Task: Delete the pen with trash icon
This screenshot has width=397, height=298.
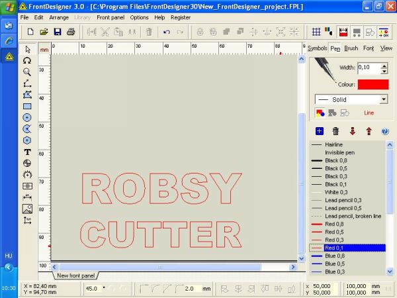Action: pyautogui.click(x=335, y=131)
